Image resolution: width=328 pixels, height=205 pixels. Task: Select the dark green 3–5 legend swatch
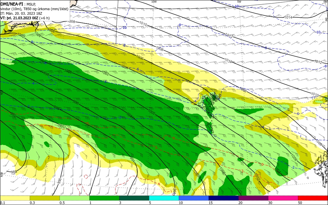tap(134, 198)
